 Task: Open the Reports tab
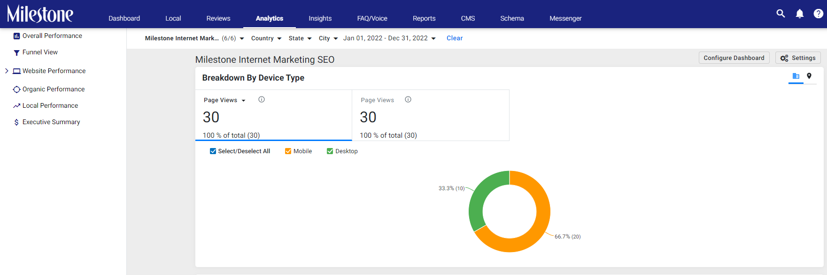coord(424,18)
